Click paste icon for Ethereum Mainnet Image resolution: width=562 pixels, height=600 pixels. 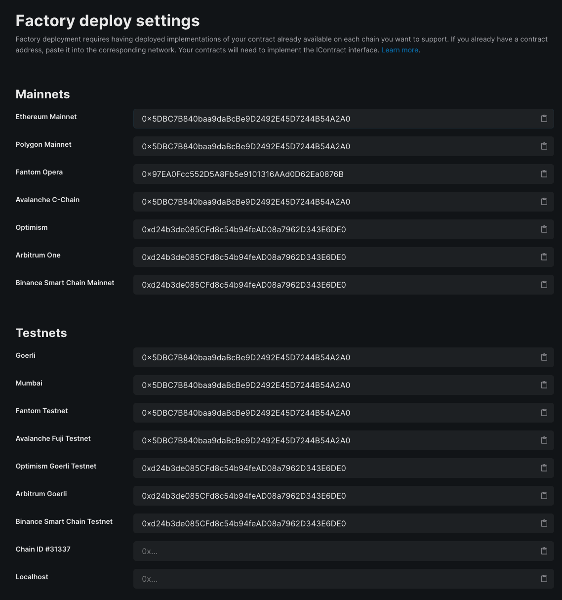[544, 119]
